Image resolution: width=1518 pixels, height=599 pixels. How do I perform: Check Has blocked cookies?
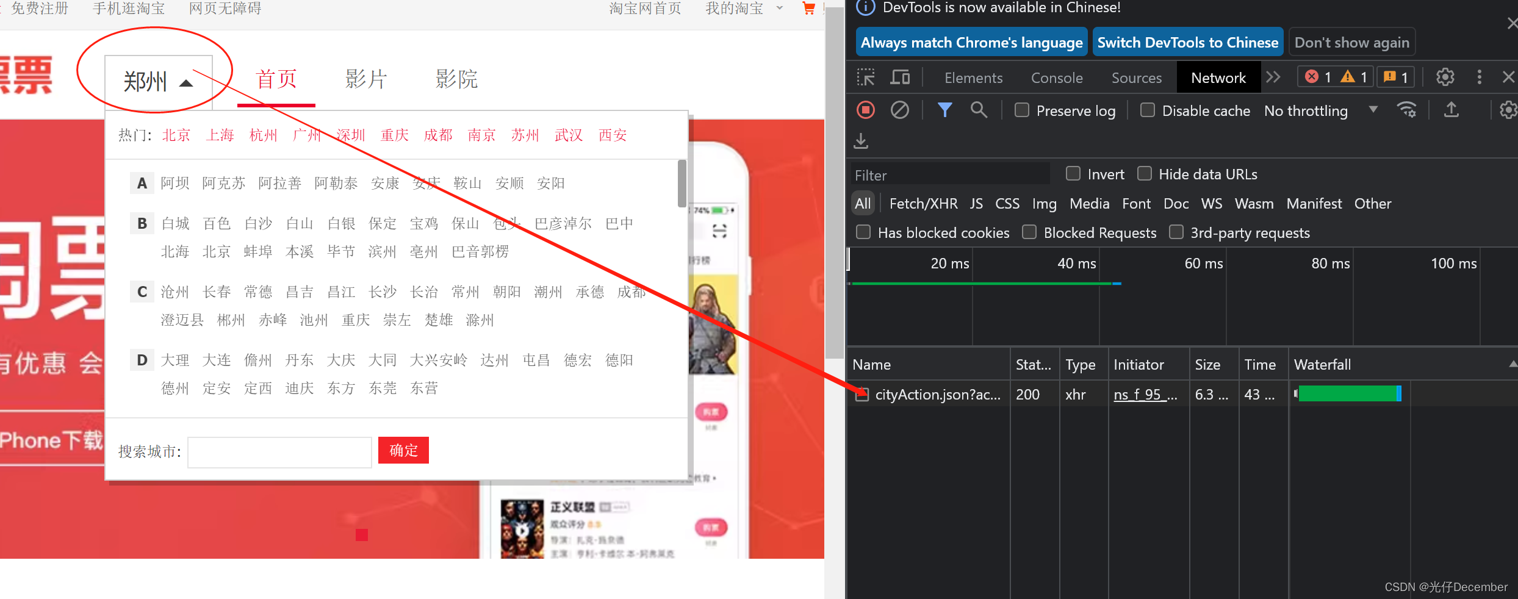(x=863, y=232)
